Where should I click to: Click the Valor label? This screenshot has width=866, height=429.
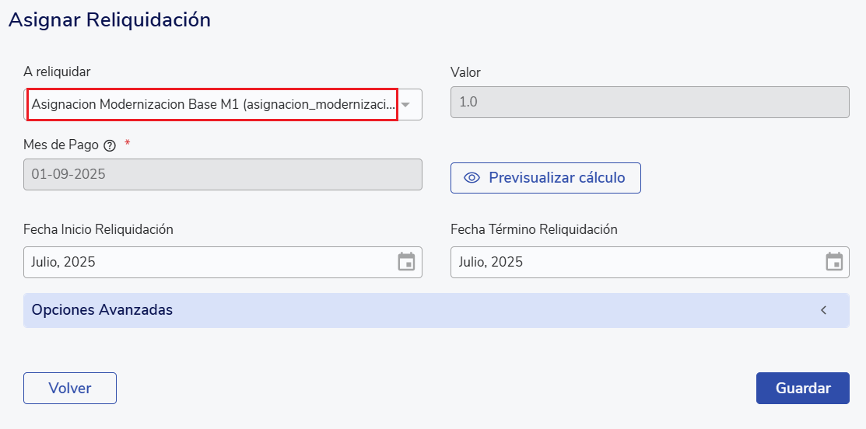tap(465, 72)
